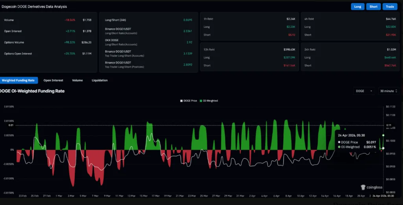Click the $567.74K 24h short liquidation value
Image resolution: width=403 pixels, height=205 pixels.
click(390, 66)
